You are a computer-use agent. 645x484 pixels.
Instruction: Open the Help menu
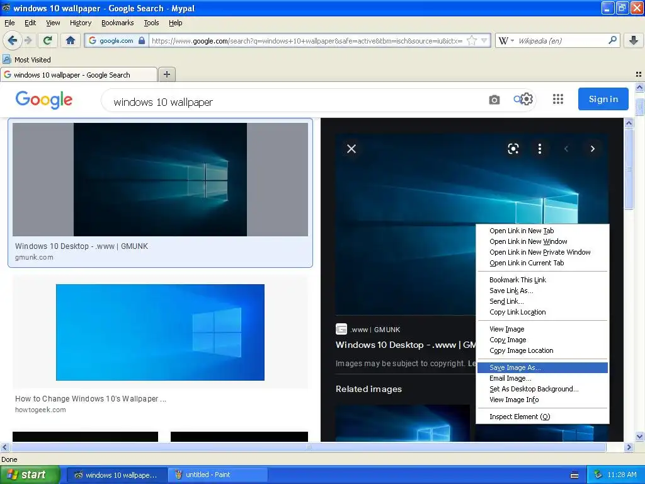click(175, 23)
